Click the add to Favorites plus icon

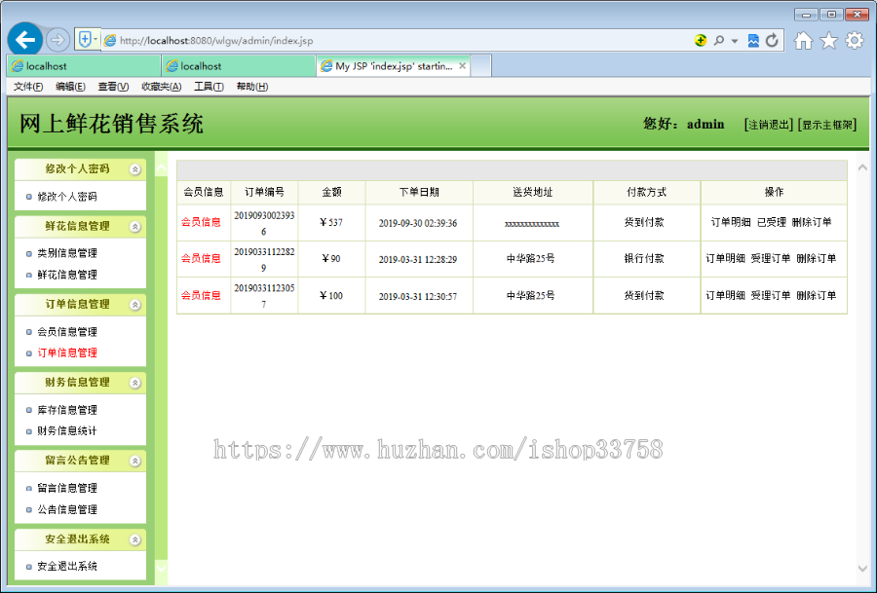click(84, 39)
